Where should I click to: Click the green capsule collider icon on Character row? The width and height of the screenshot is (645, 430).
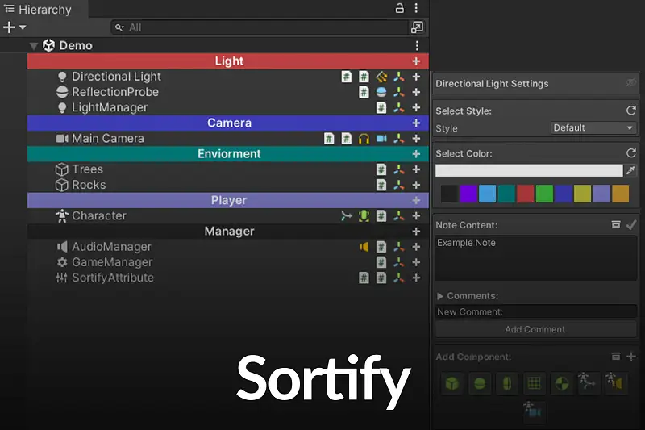coord(364,215)
